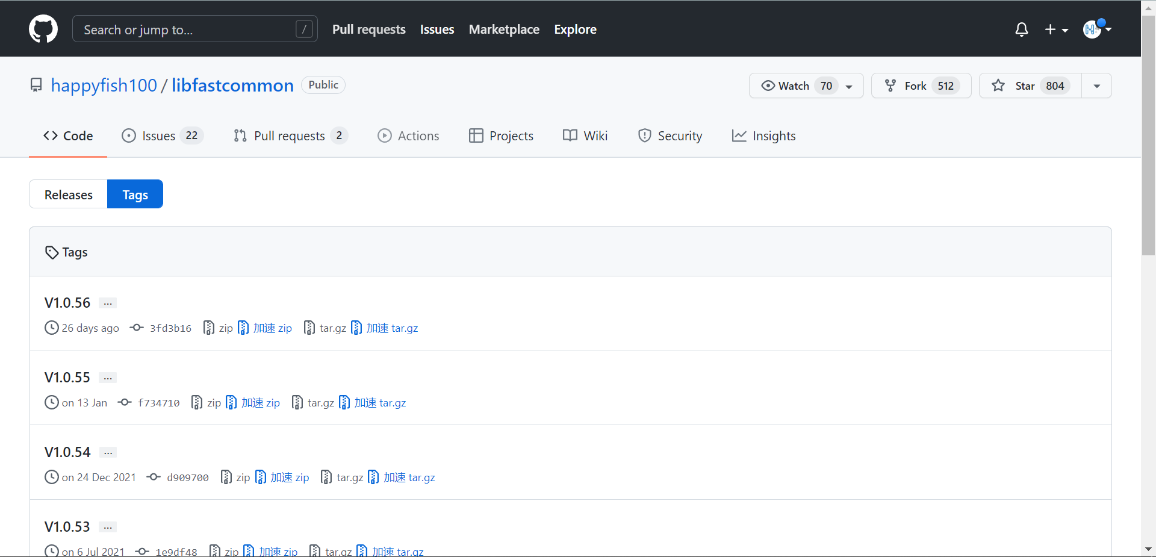The image size is (1156, 557).
Task: Open the Star lists dropdown arrow
Action: tap(1097, 86)
